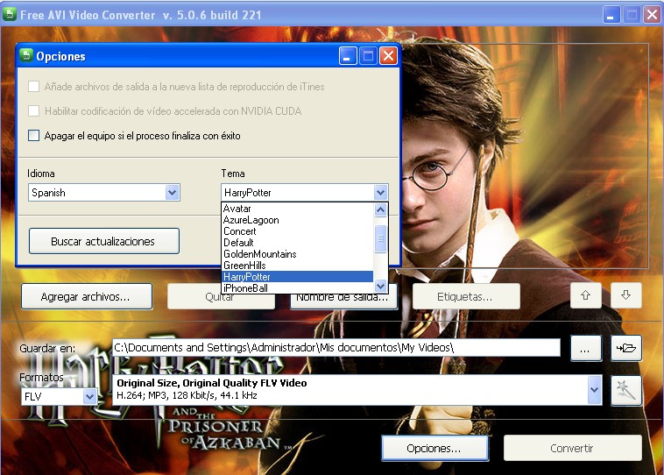Collapse the Tema HarryPotter dropdown arrow
Image resolution: width=664 pixels, height=475 pixels.
pyautogui.click(x=380, y=193)
